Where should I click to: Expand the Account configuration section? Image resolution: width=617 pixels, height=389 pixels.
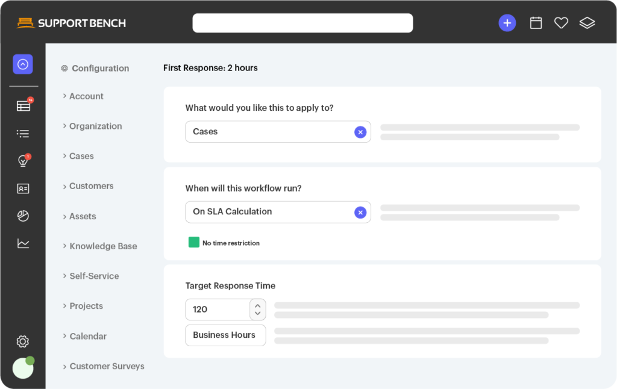coord(86,96)
